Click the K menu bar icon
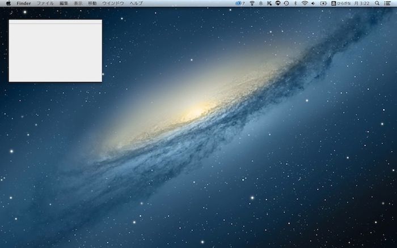The image size is (397, 248). [x=269, y=3]
